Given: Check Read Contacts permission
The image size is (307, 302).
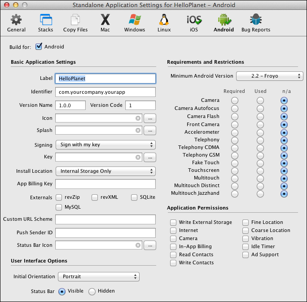Looking at the screenshot, I should click(x=173, y=254).
